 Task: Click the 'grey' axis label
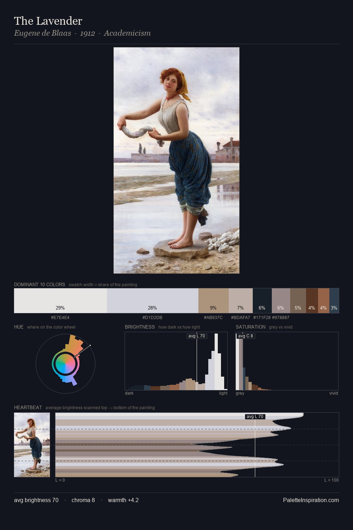tap(240, 393)
